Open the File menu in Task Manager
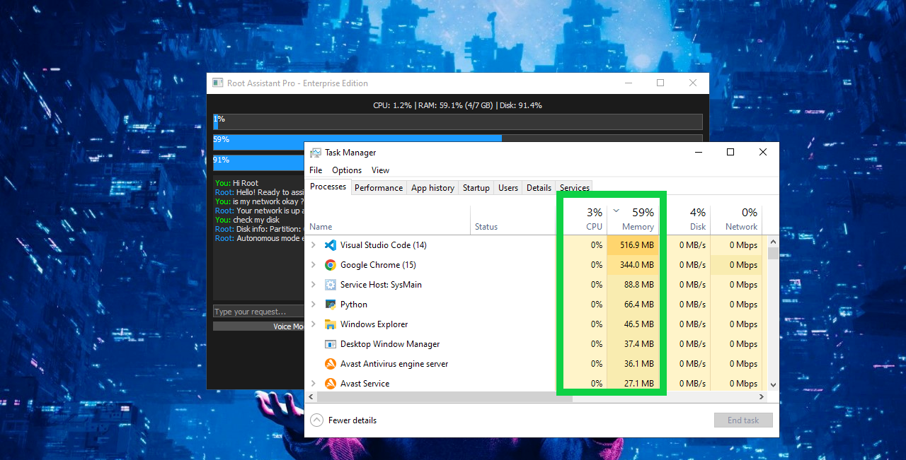Image resolution: width=906 pixels, height=460 pixels. (316, 170)
